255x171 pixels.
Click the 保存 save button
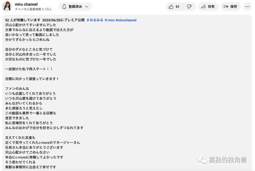click(231, 7)
